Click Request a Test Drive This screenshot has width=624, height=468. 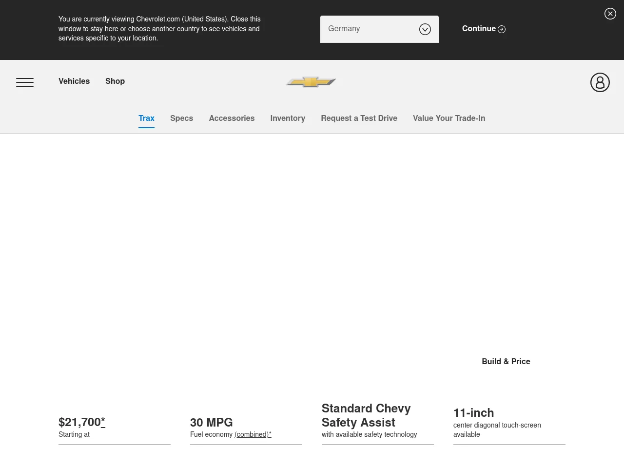(359, 118)
